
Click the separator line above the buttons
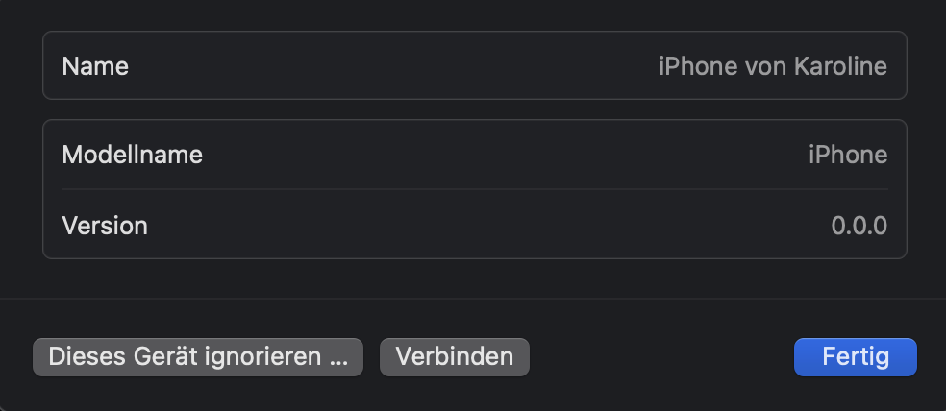coord(473,298)
